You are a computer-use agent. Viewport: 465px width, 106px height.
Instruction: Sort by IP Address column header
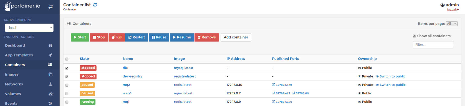point(236,59)
